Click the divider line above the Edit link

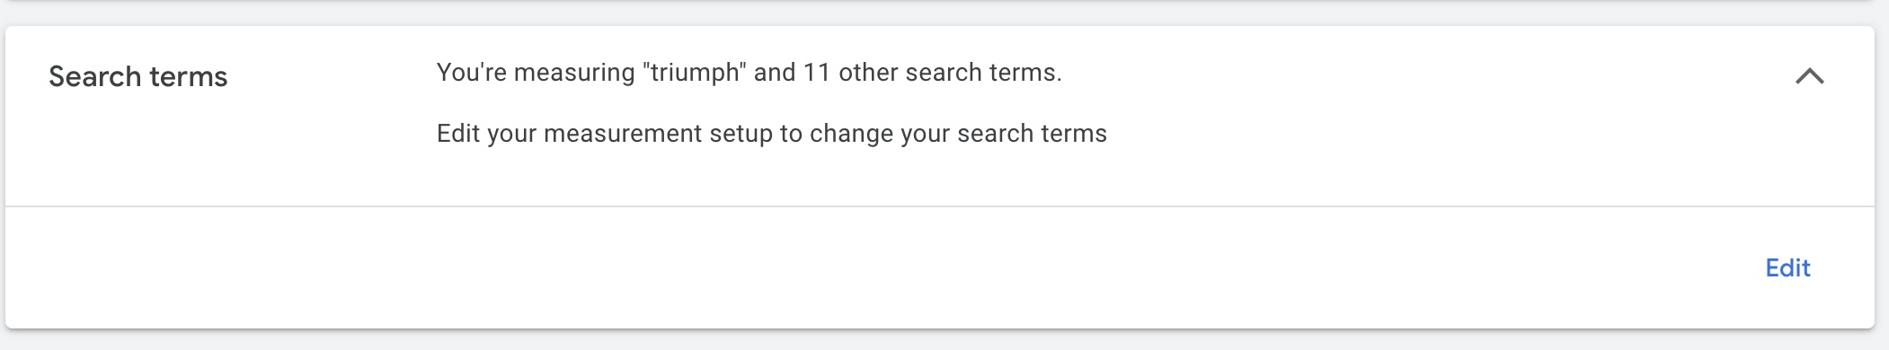pos(940,206)
